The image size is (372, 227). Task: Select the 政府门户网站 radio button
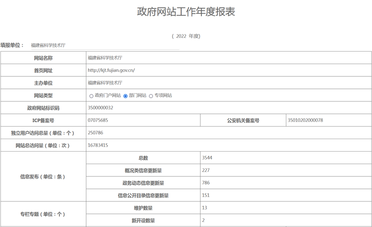(91, 96)
